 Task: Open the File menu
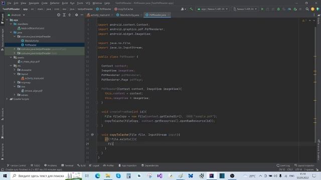(9, 3)
